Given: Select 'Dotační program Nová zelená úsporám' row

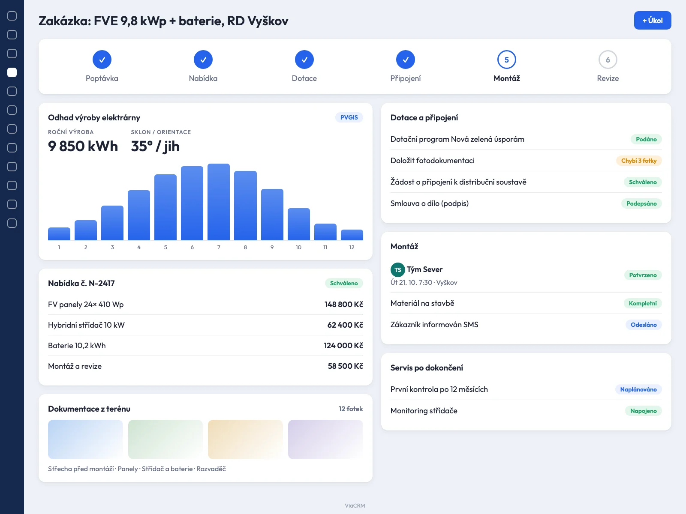Looking at the screenshot, I should 526,139.
